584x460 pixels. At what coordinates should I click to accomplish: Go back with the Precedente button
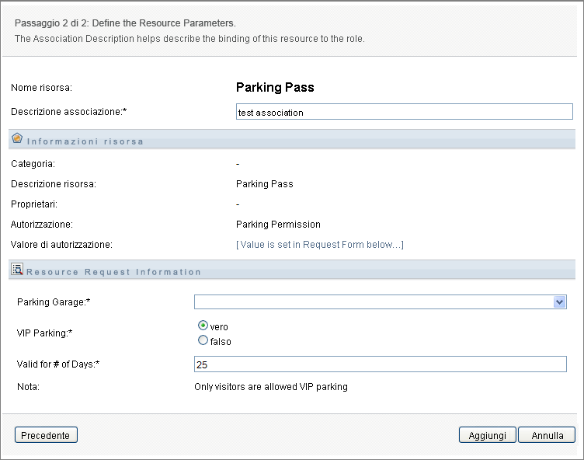tap(46, 435)
